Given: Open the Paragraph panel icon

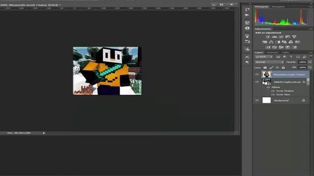Looking at the screenshot, I should [x=247, y=63].
